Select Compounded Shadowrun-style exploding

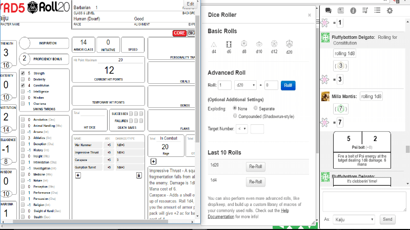coord(235,116)
